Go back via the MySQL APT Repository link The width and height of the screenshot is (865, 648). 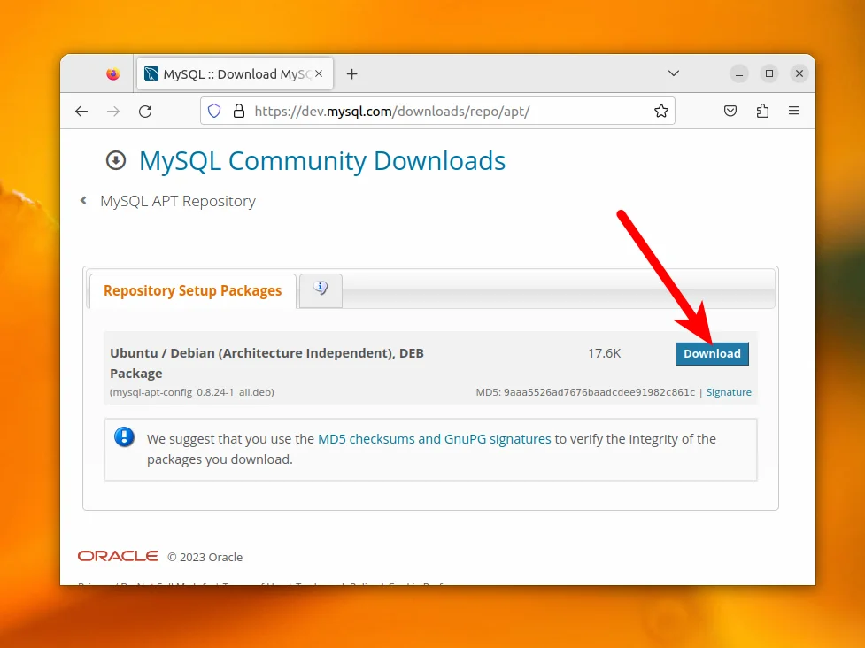(177, 201)
